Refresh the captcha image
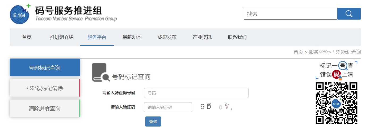 tap(216, 107)
